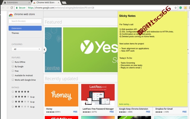Click FREE button for Dropbox for Gmail
This screenshot has height=119, width=190.
coord(184,112)
